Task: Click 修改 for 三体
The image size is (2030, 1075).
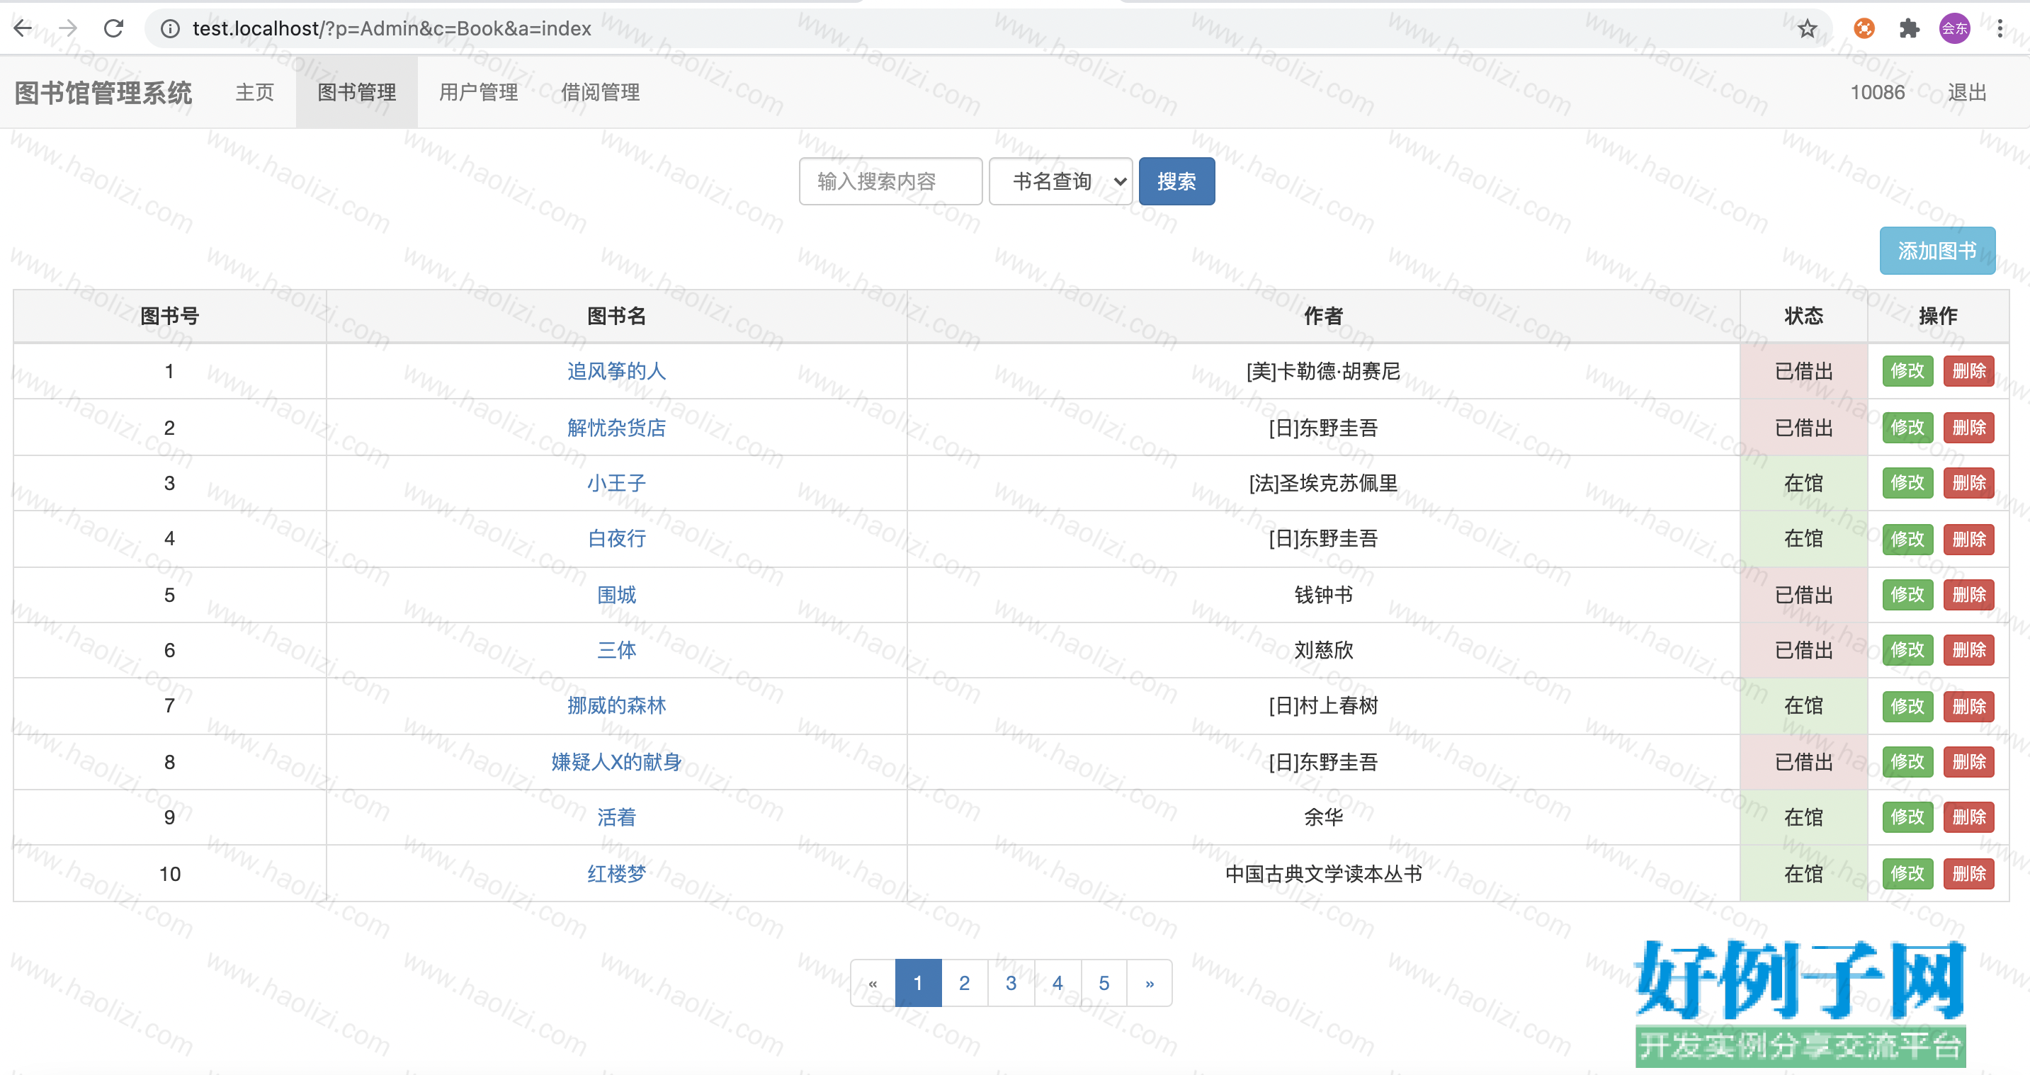Action: pyautogui.click(x=1907, y=650)
